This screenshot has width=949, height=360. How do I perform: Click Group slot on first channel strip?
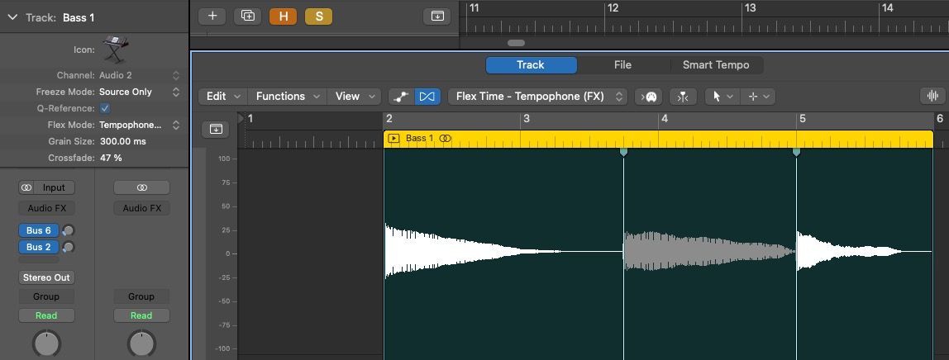tap(46, 296)
